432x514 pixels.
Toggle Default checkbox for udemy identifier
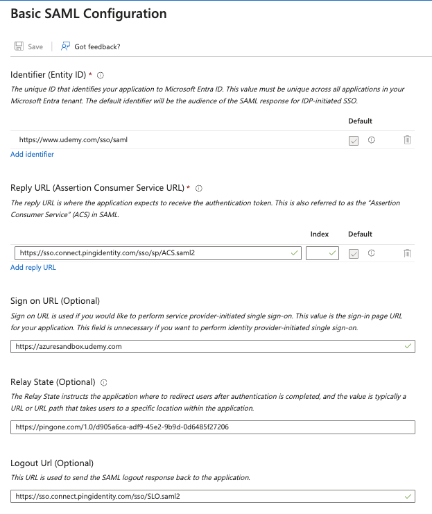354,140
